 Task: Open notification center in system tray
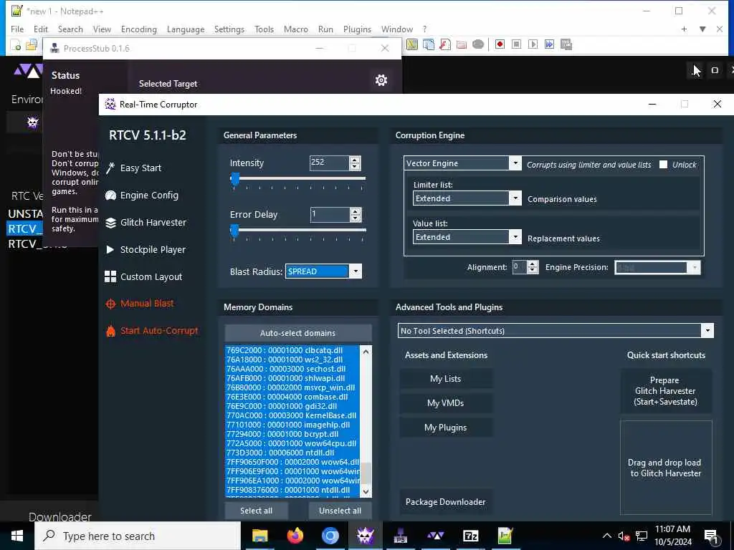[711, 536]
